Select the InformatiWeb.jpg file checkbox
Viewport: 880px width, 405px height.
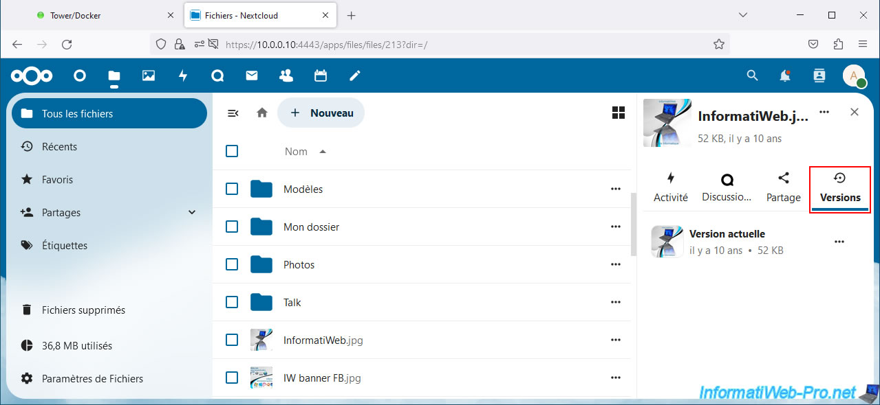point(232,340)
